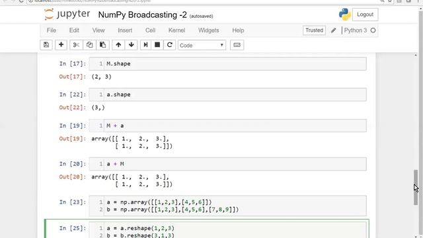The image size is (423, 238).
Task: Open the Edit menu
Action: point(74,30)
